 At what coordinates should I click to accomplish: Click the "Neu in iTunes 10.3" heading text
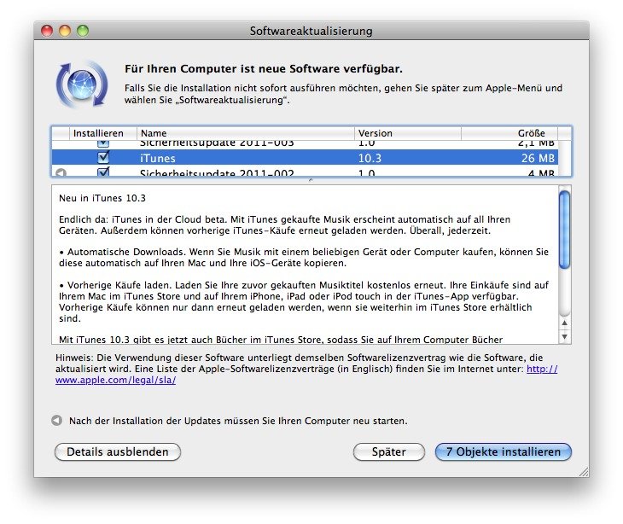point(102,198)
